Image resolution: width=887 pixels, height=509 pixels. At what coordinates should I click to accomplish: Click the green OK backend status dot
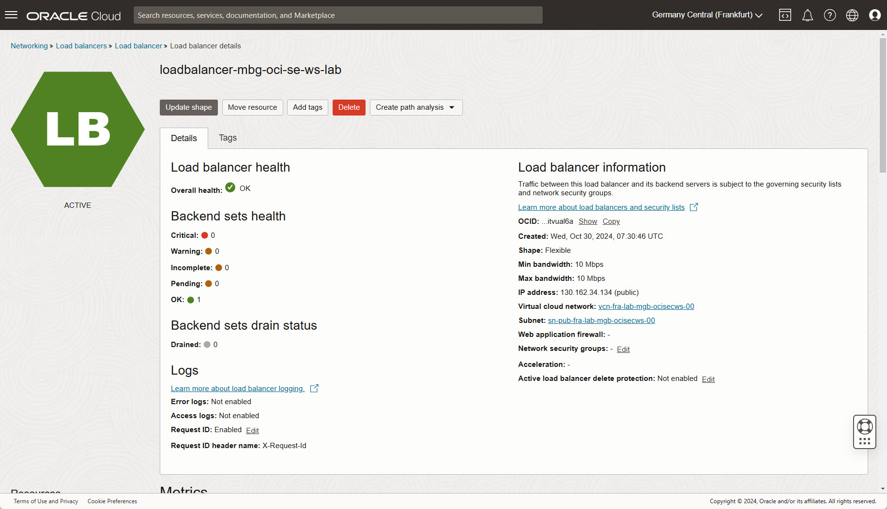pos(191,300)
